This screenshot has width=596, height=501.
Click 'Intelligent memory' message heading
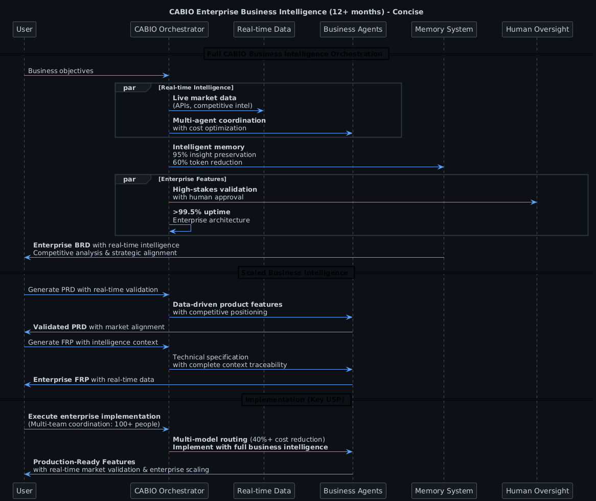click(209, 147)
